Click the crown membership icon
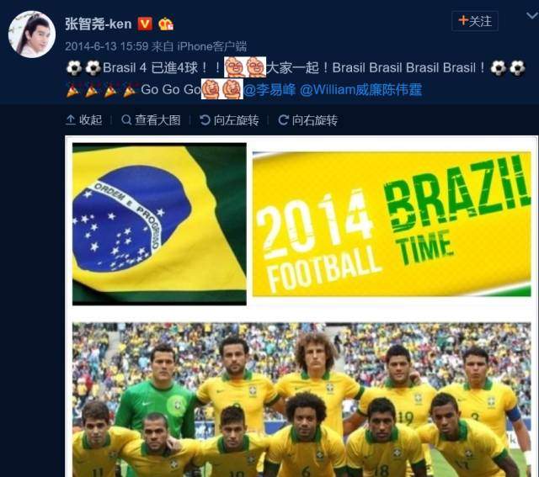This screenshot has height=477, width=539. click(166, 24)
